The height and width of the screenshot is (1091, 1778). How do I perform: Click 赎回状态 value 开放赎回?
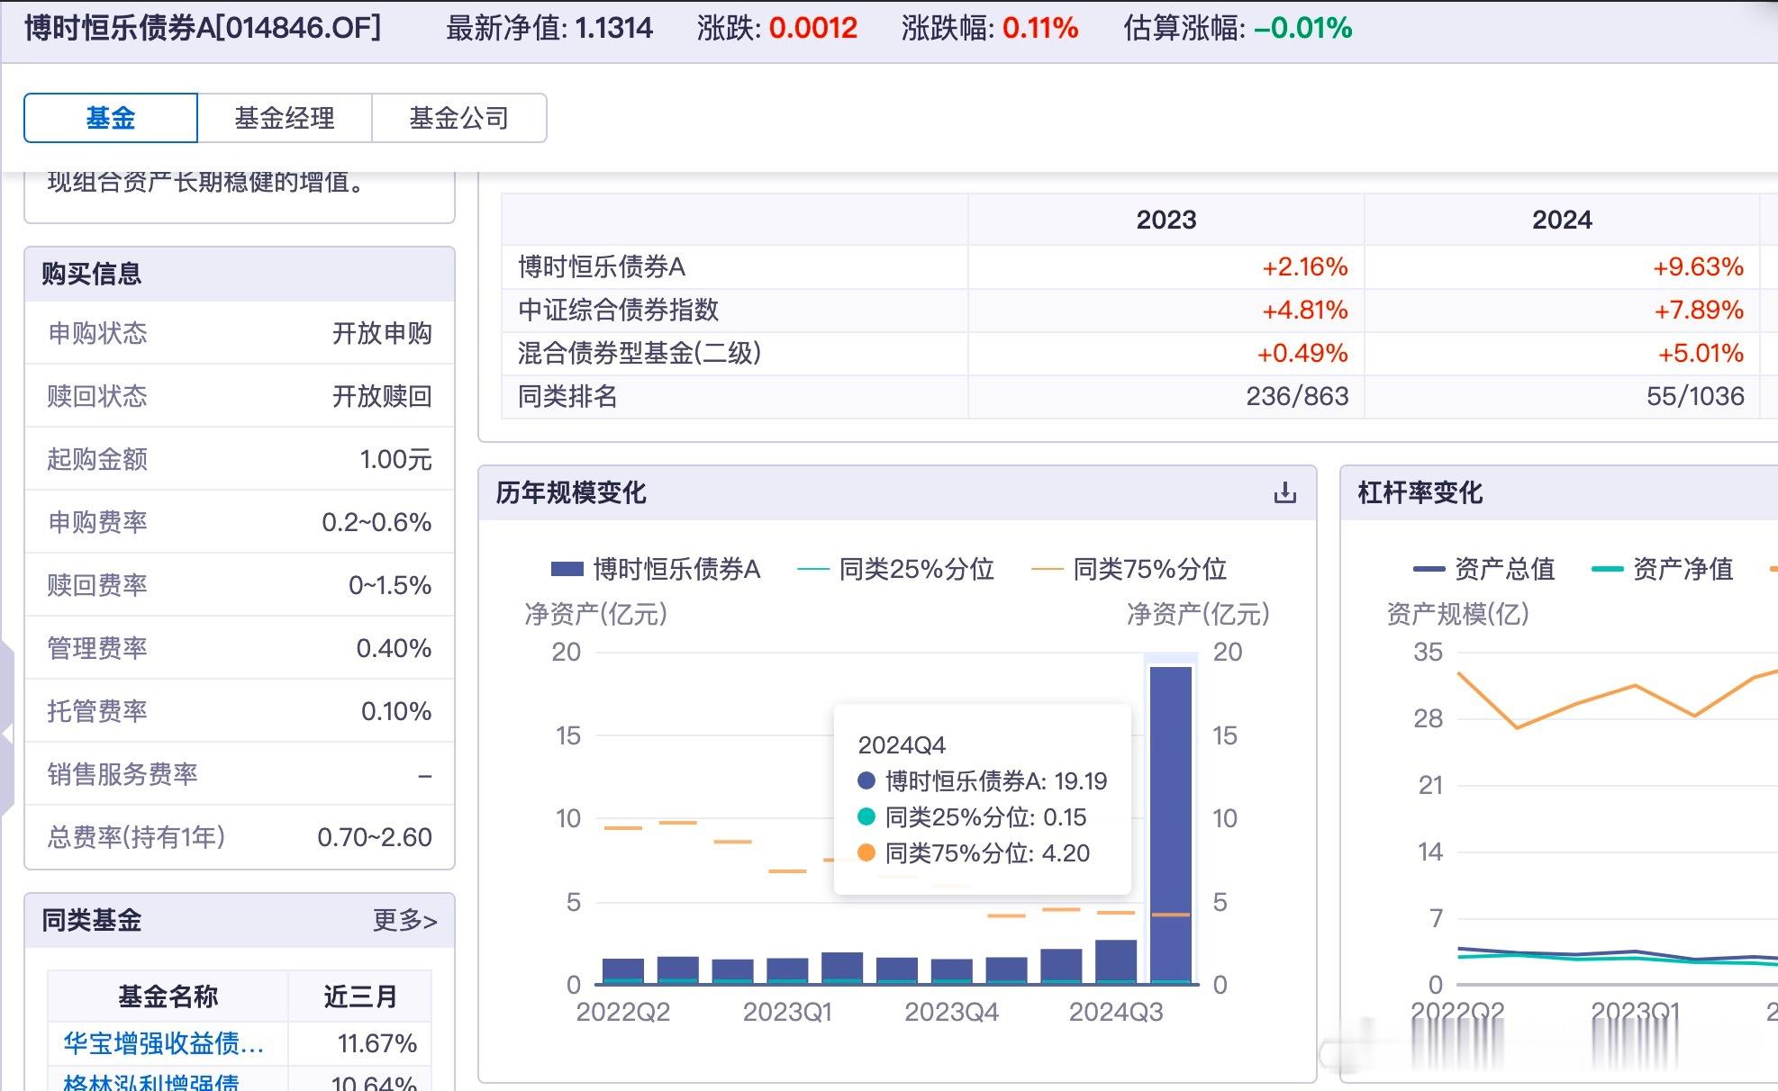click(382, 396)
